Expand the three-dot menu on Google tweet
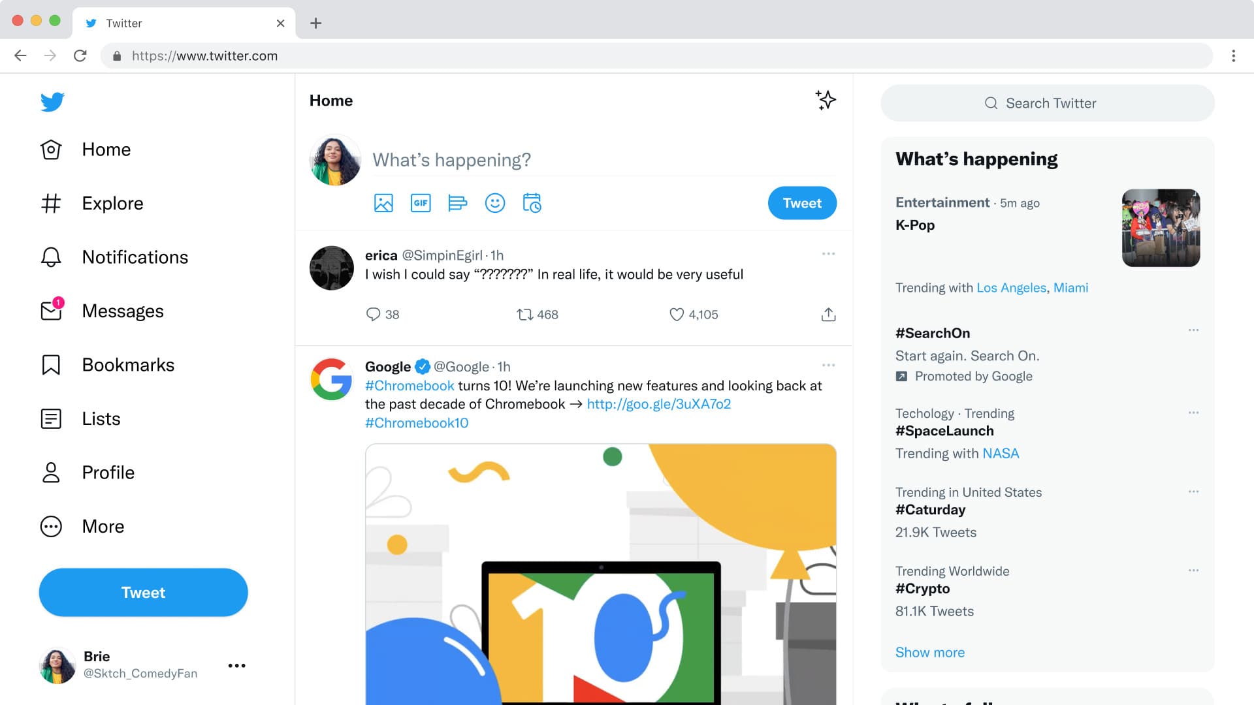The width and height of the screenshot is (1254, 705). tap(829, 365)
